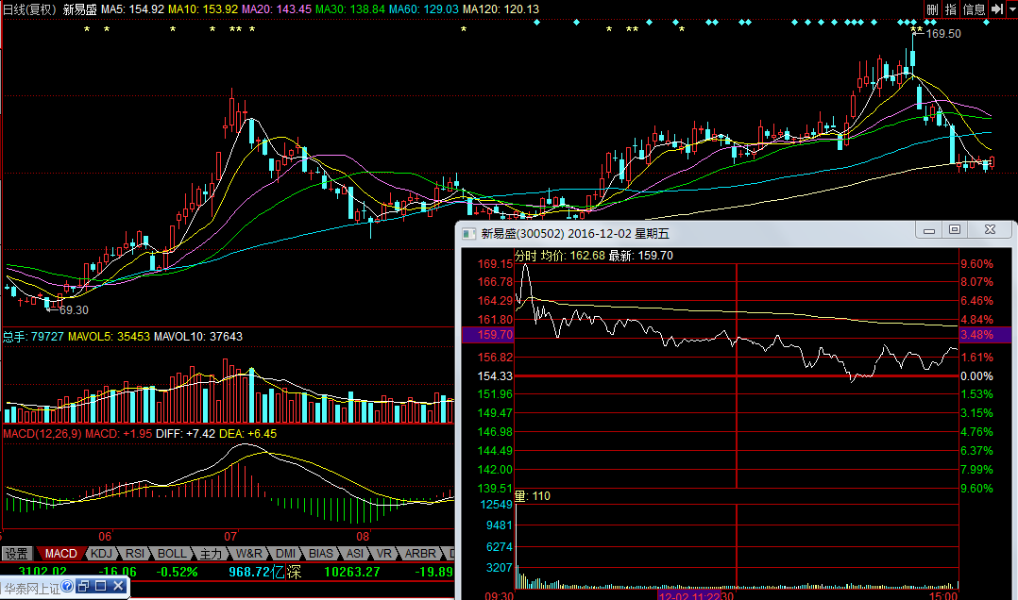Switch to the KDJ indicator tab
Viewport: 1018px width, 600px height.
[x=101, y=553]
